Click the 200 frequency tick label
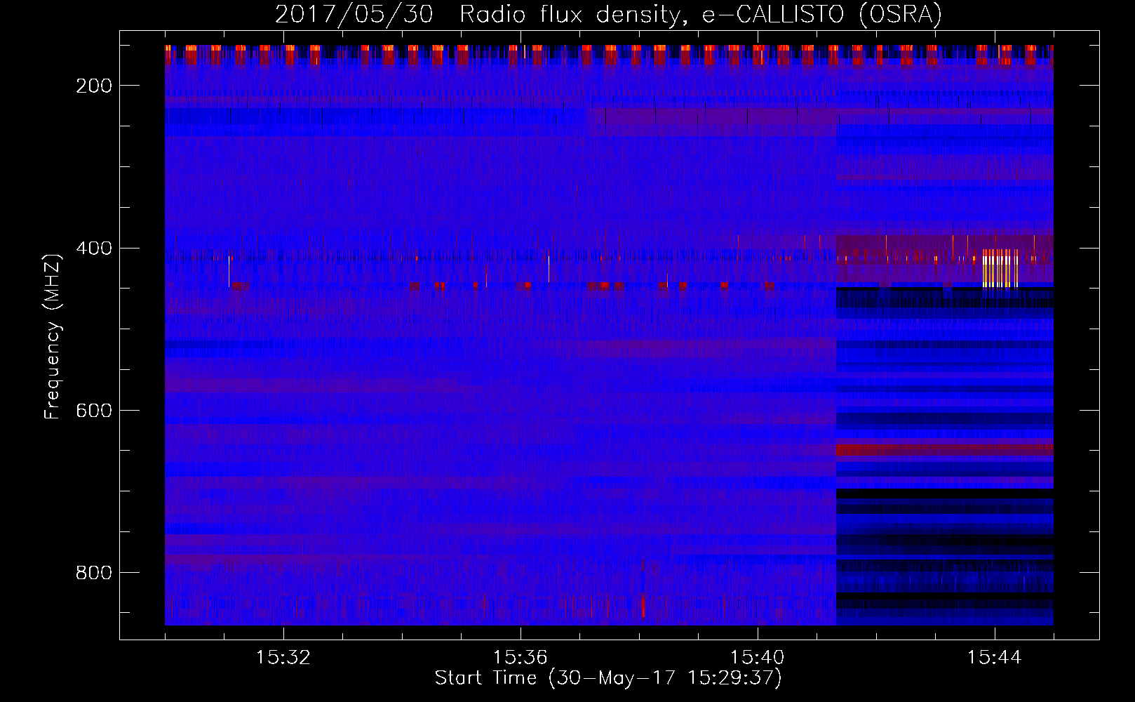 pos(94,86)
